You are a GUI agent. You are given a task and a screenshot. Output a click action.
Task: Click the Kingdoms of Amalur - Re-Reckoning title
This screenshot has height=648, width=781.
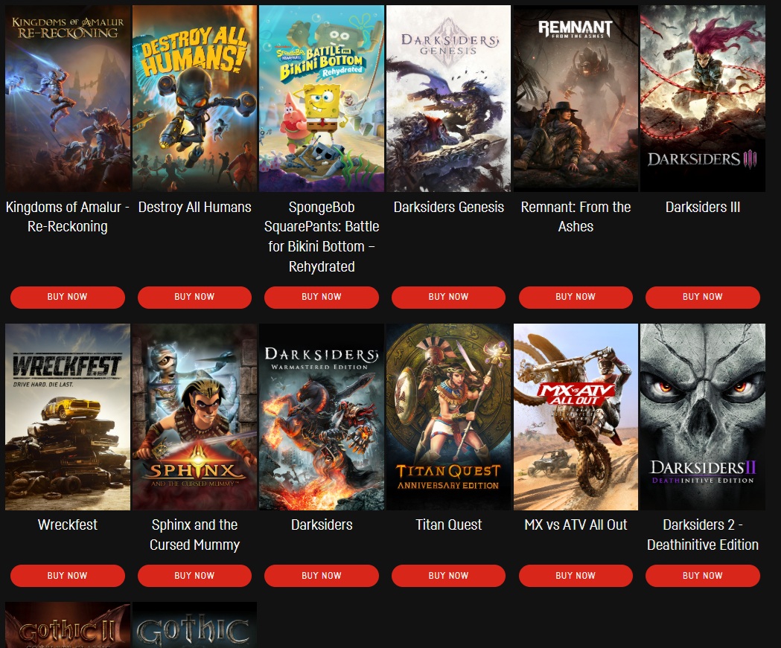click(x=67, y=216)
